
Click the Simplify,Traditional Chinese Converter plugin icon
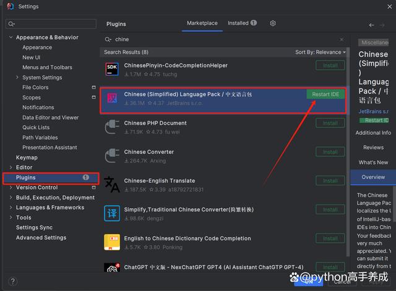point(112,214)
